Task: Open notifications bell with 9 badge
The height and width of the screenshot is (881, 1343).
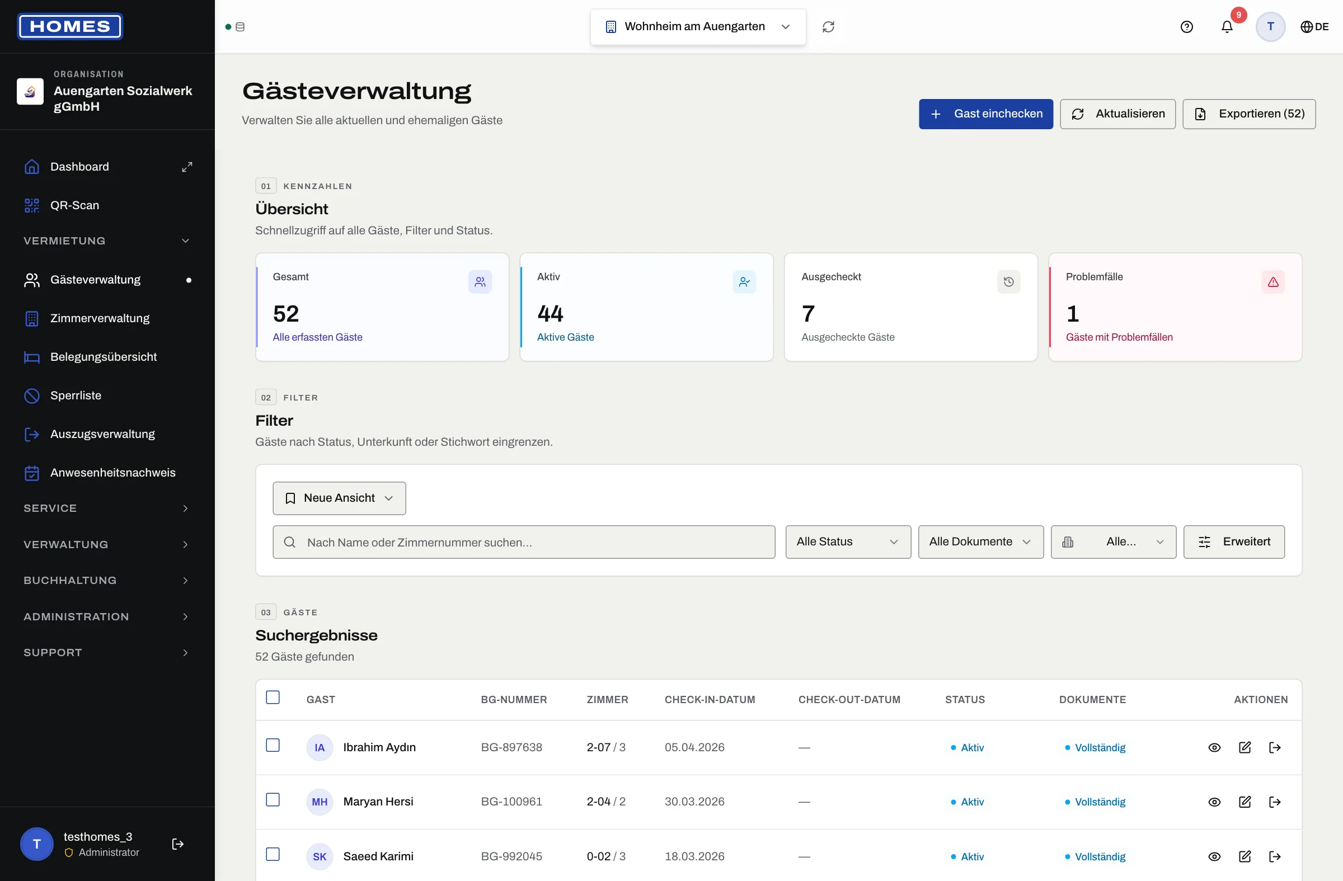Action: coord(1227,26)
